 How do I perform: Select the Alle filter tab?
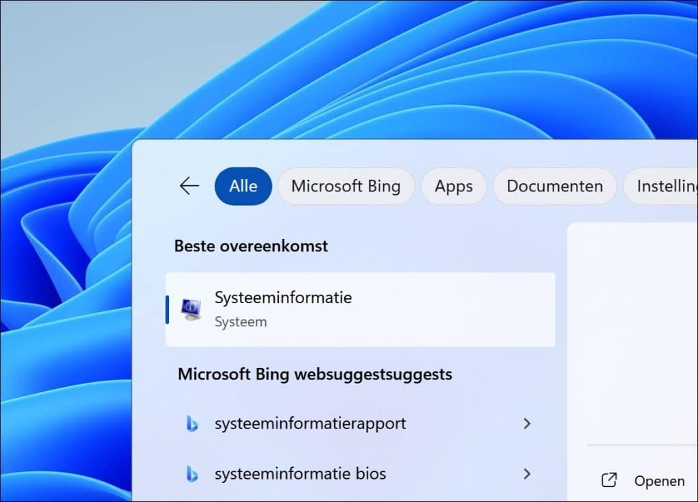[243, 186]
